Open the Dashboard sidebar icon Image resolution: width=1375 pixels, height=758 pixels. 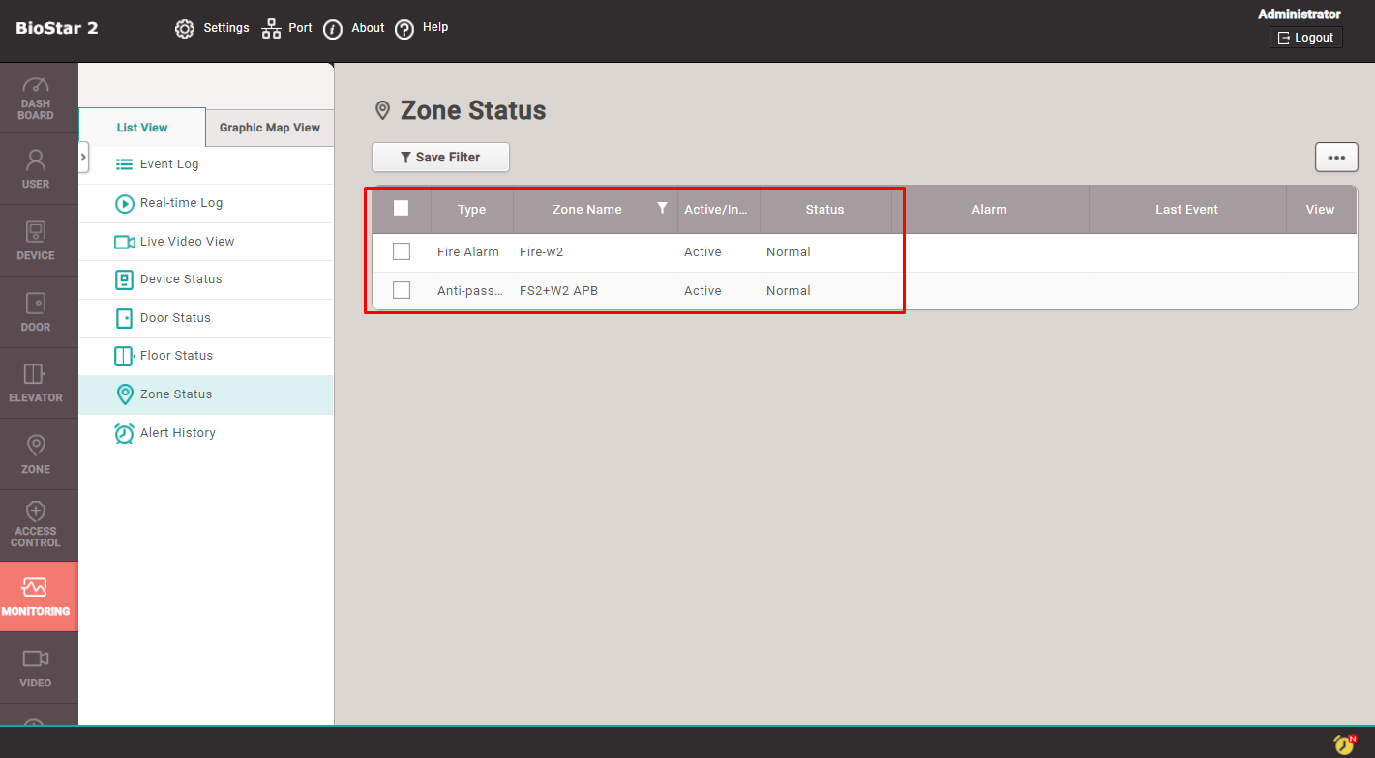coord(36,98)
